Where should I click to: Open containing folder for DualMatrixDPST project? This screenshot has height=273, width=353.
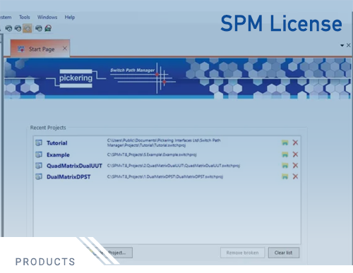[x=285, y=176]
